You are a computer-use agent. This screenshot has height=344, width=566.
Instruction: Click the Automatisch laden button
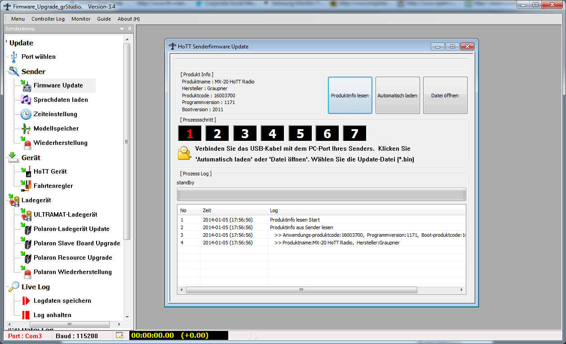[x=398, y=96]
